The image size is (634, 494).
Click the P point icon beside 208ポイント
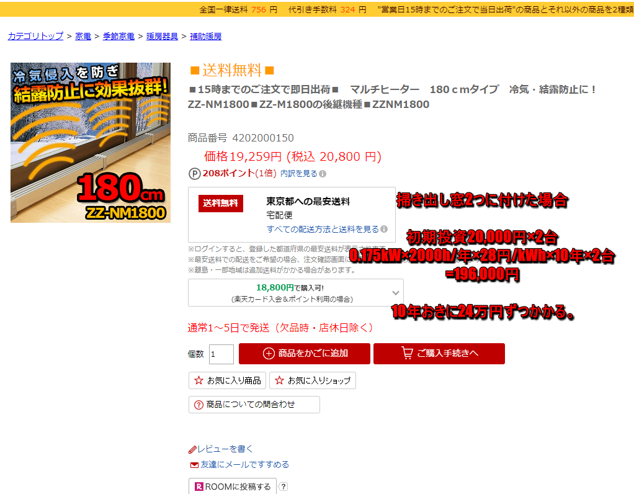click(195, 174)
